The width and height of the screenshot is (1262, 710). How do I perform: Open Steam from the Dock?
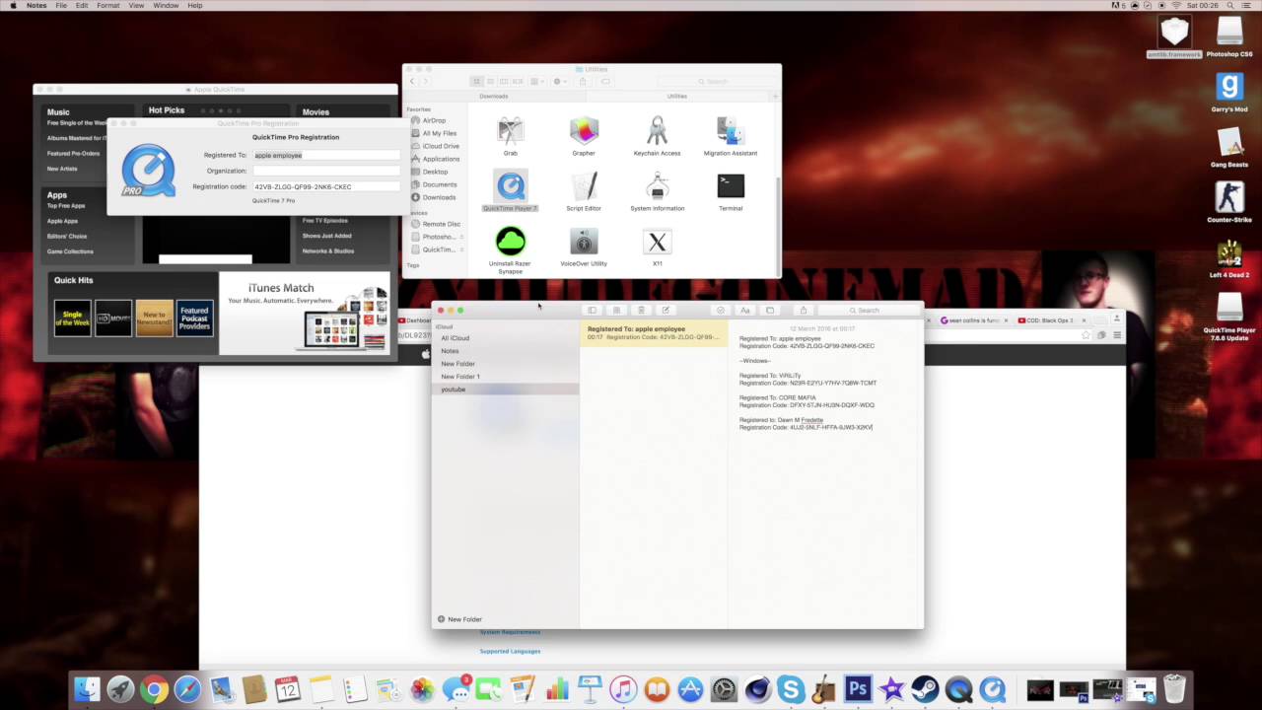point(925,689)
